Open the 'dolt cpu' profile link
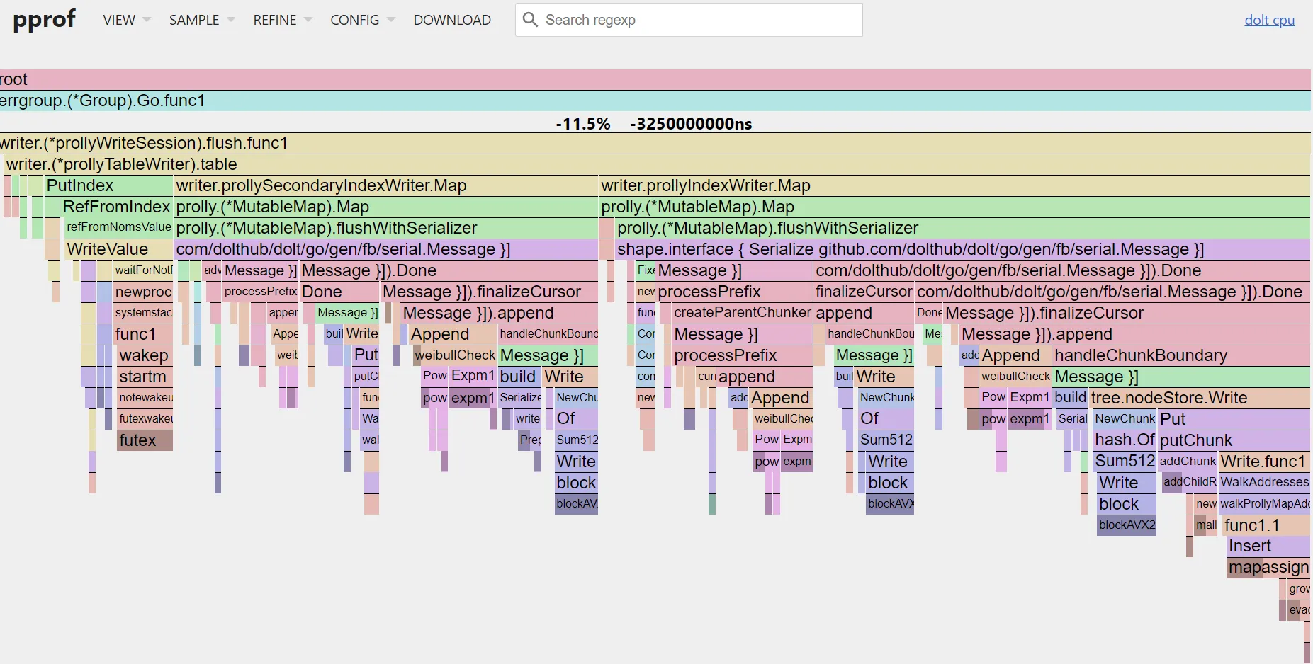 1269,20
